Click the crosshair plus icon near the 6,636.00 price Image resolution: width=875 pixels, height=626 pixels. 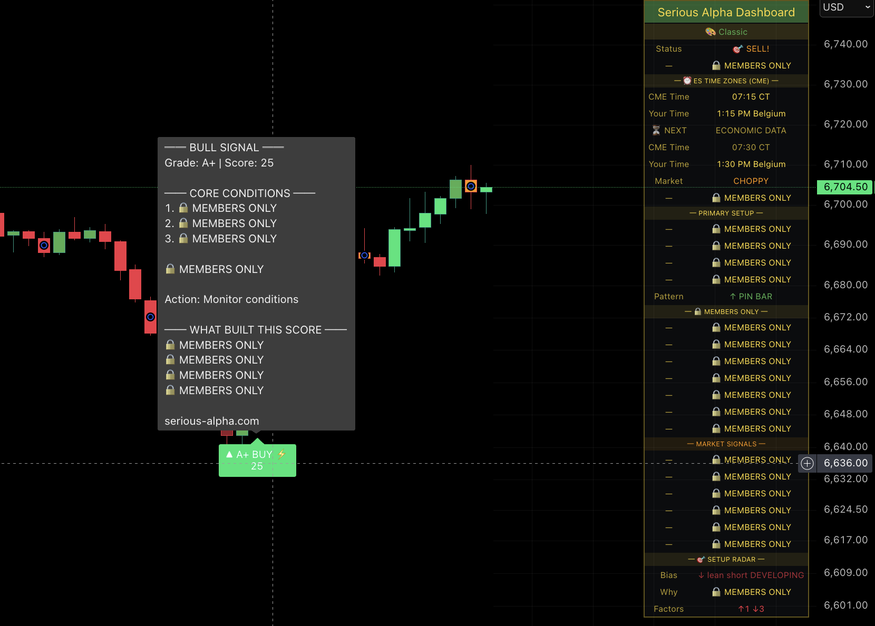tap(807, 464)
